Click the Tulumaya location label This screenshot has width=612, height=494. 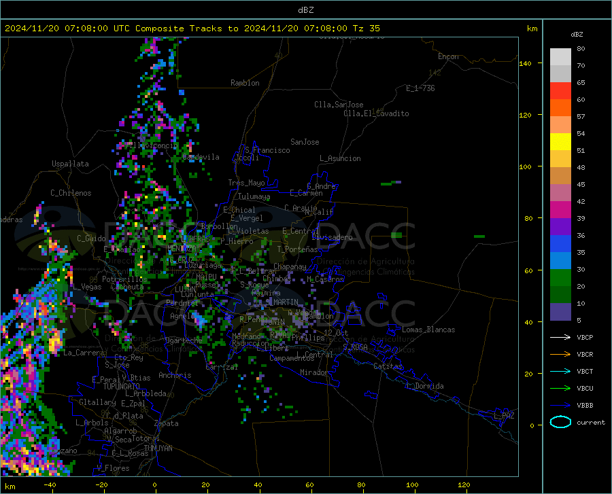254,196
